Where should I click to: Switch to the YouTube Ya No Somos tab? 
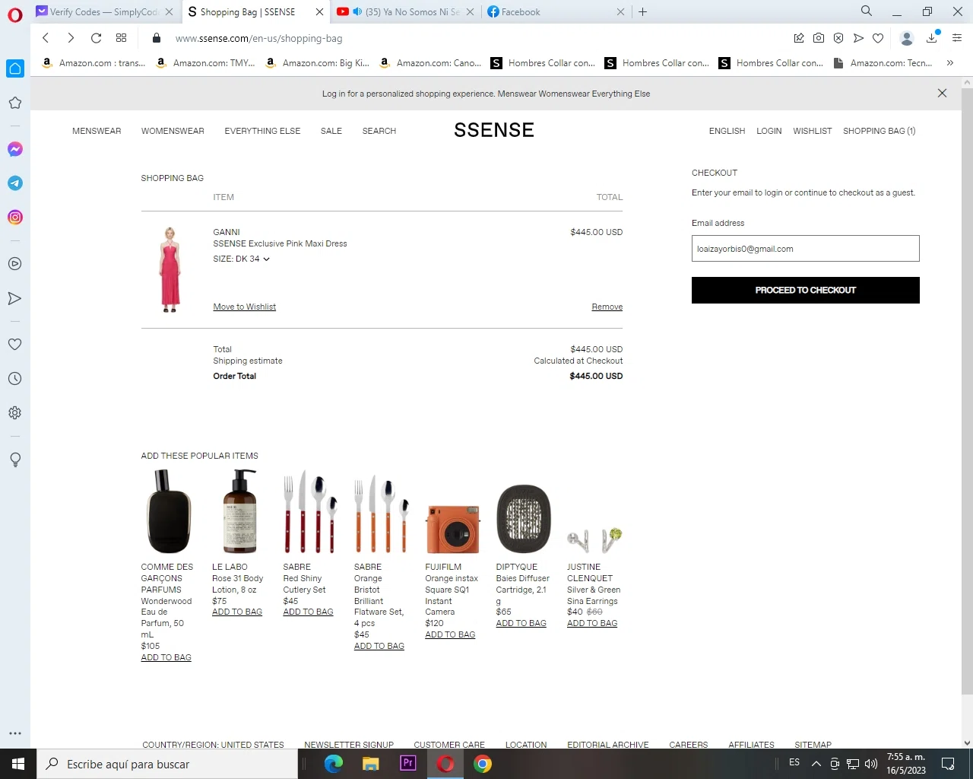[x=405, y=11]
